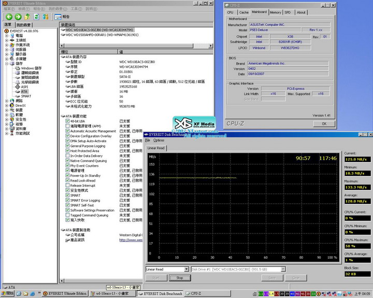Screen dimensions: 373x298
Task: Select the 電腦 computer tree icon
Action: click(12, 35)
